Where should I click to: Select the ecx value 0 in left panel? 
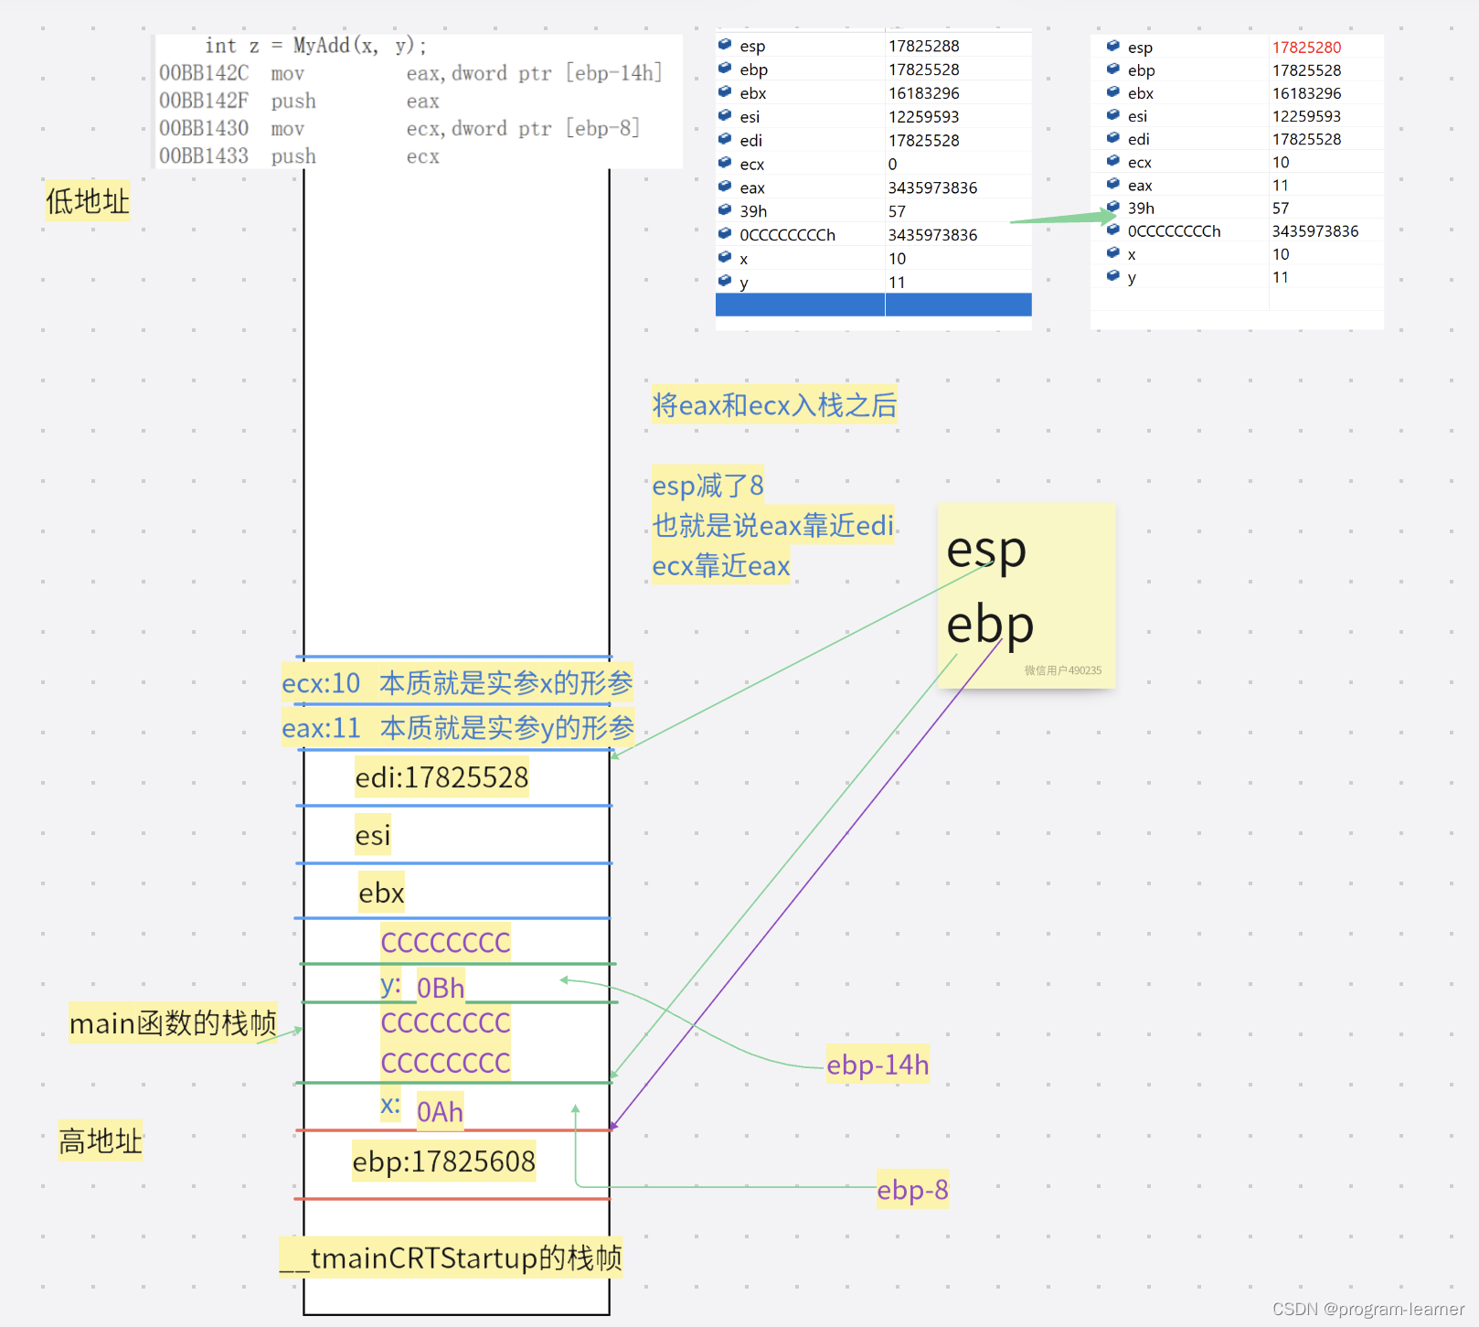(x=892, y=164)
